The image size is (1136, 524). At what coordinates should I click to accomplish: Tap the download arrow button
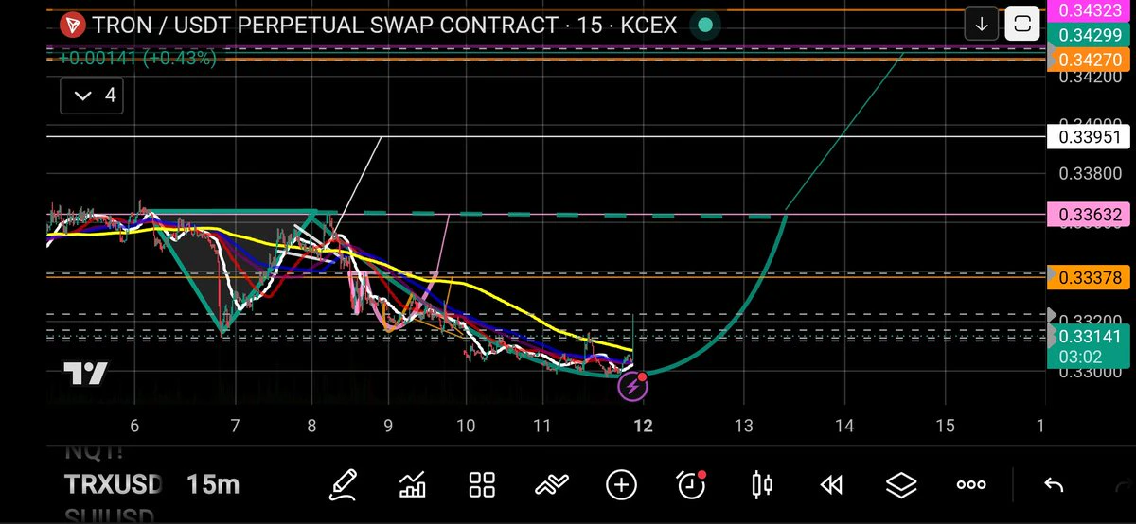(x=982, y=25)
